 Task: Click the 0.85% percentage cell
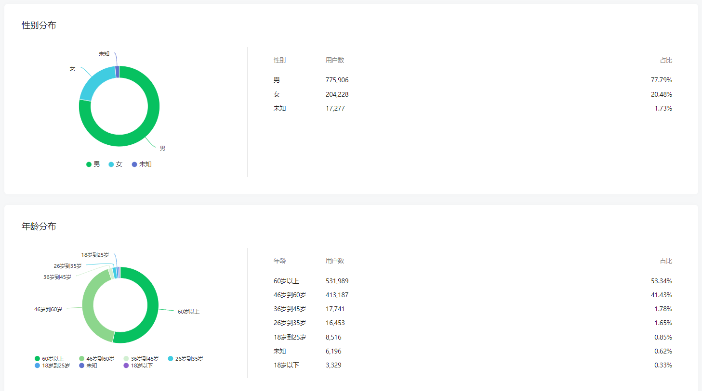tap(663, 337)
